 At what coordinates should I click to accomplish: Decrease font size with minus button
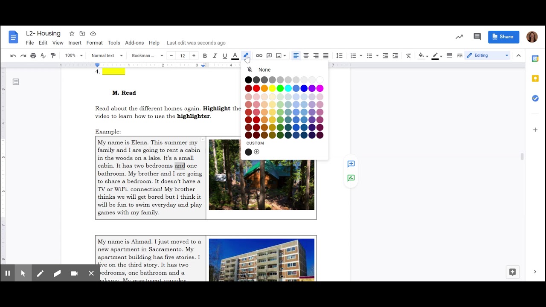click(171, 55)
